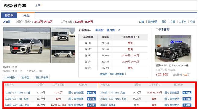The height and width of the screenshot is (109, 199).
Task: Click the 低月供 loan link
Action: tap(111, 30)
